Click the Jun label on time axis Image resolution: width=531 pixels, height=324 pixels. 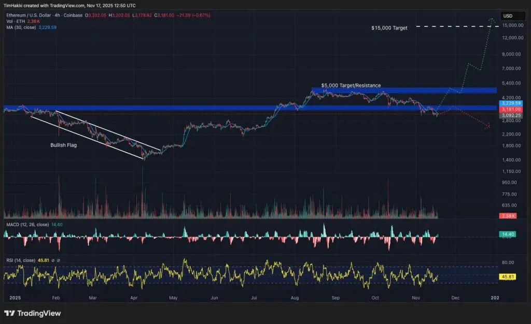214,298
